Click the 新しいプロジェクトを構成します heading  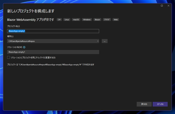[31, 11]
